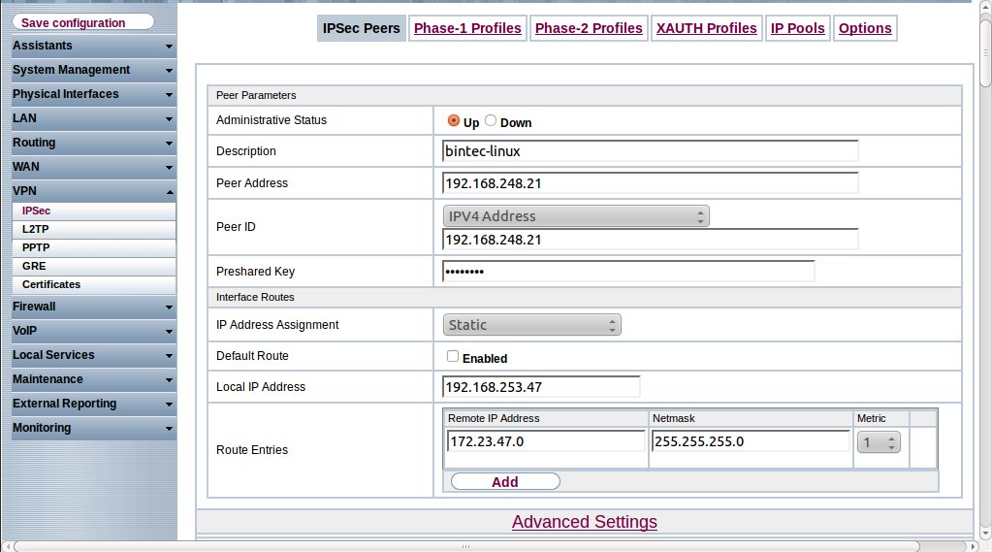
Task: Switch to the XAUTH Profiles tab
Action: (706, 28)
